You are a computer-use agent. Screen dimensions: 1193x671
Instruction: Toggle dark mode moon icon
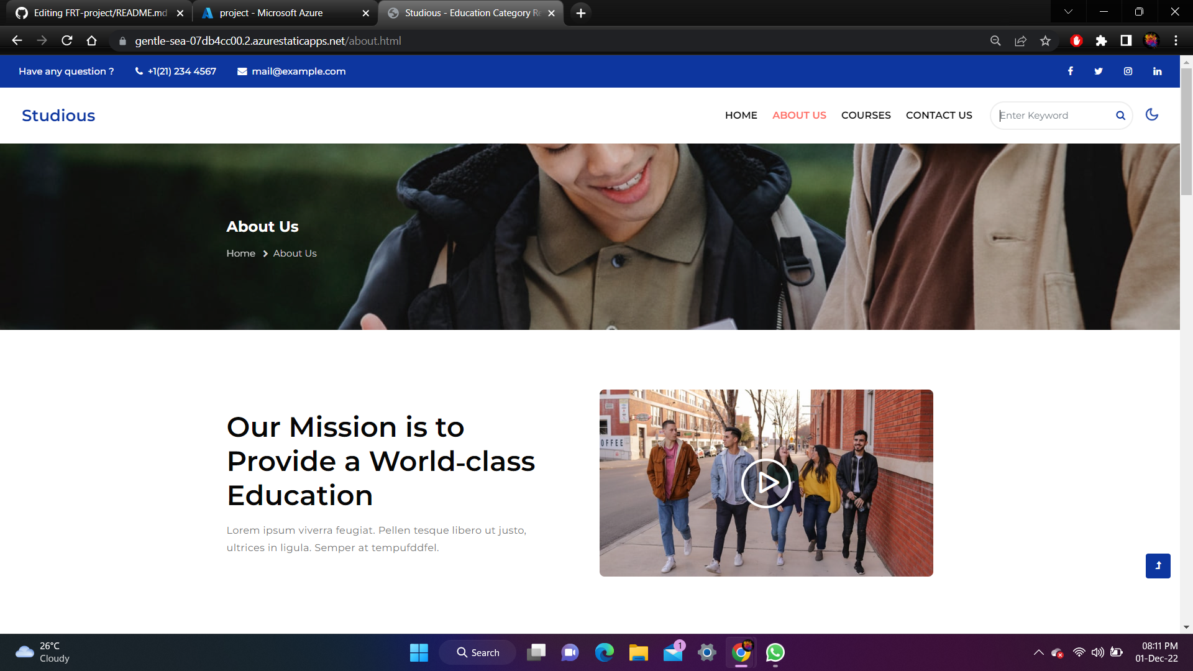1151,115
